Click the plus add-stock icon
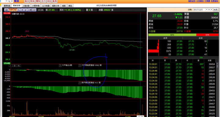This screenshot has width=220, height=117. 12,1
